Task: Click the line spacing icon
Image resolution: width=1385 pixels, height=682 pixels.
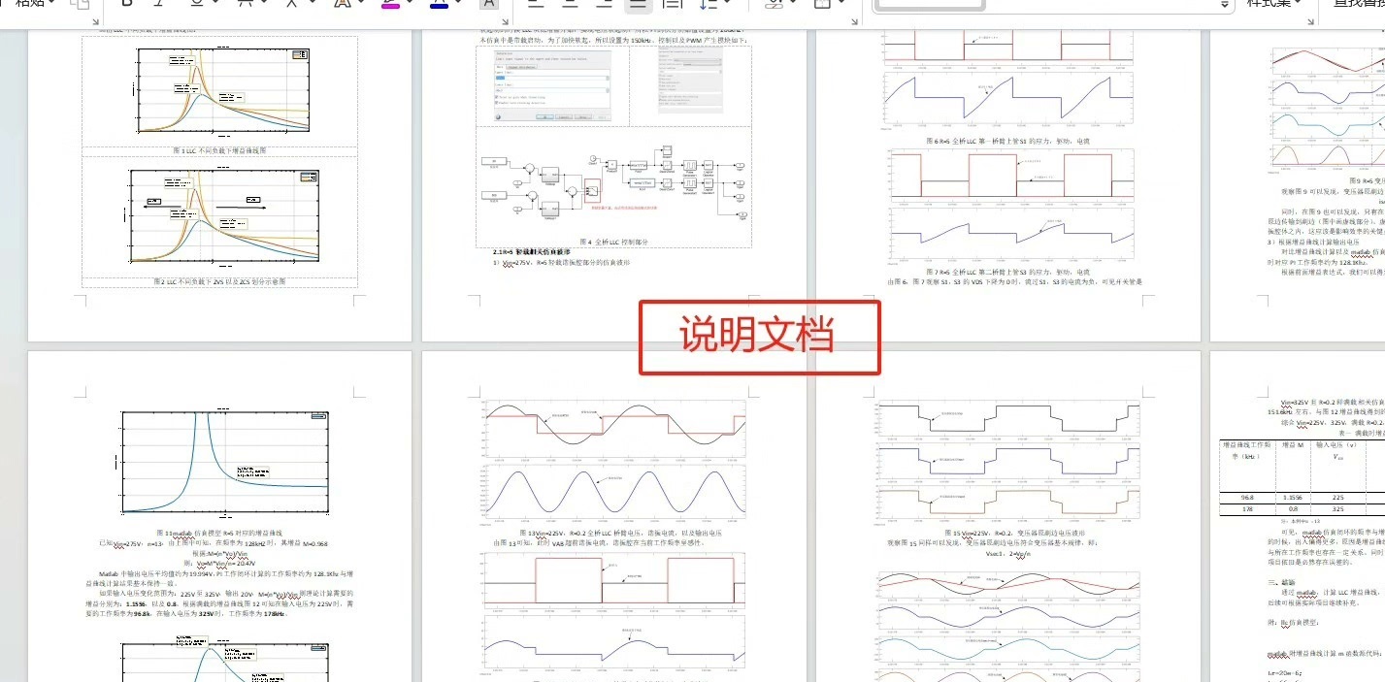Action: coord(709,4)
